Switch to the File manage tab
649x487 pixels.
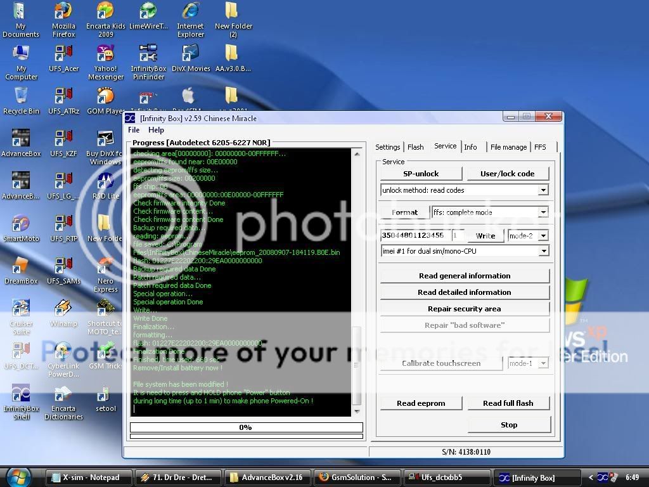pos(508,147)
